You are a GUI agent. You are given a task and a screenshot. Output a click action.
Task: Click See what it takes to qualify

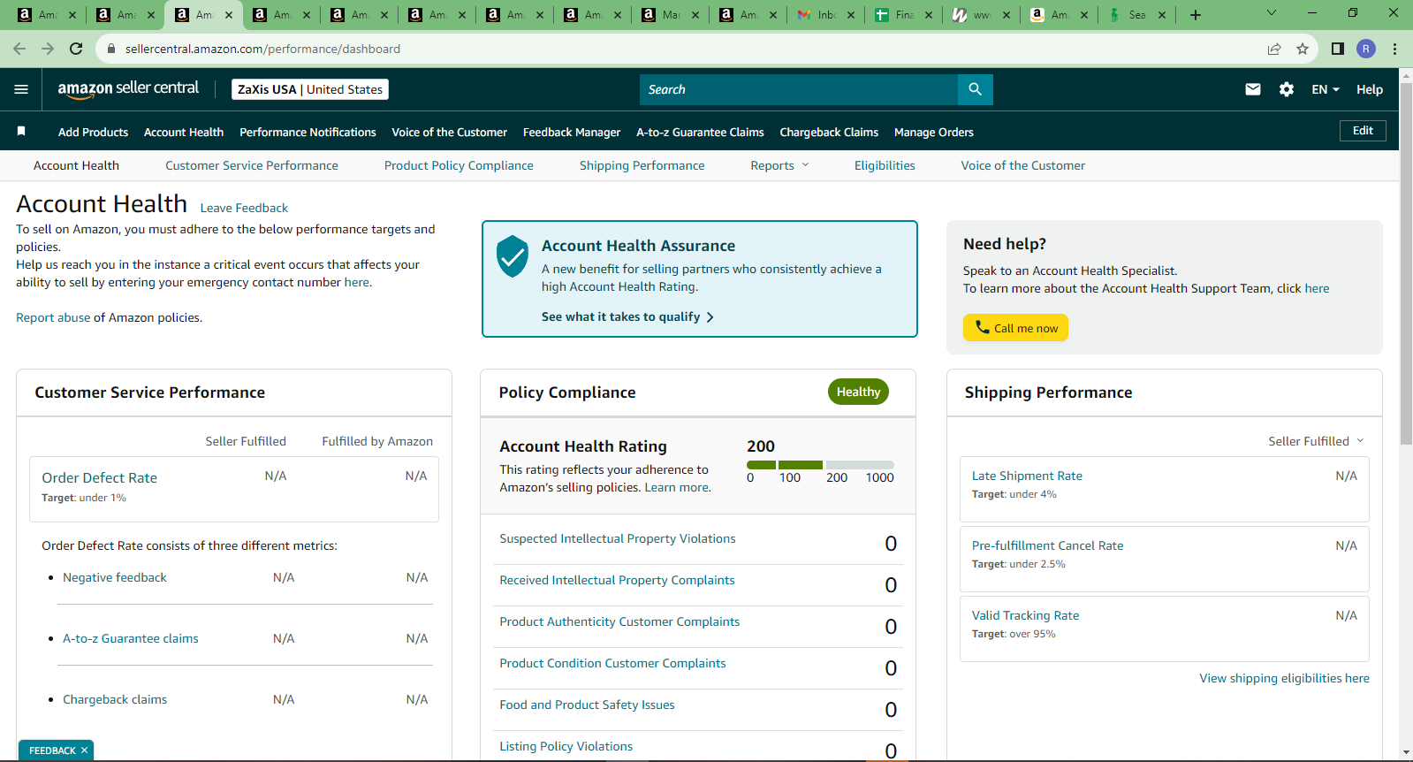[x=627, y=316]
